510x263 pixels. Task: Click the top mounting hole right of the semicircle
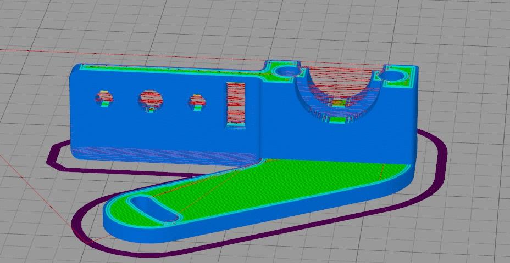[x=393, y=77]
